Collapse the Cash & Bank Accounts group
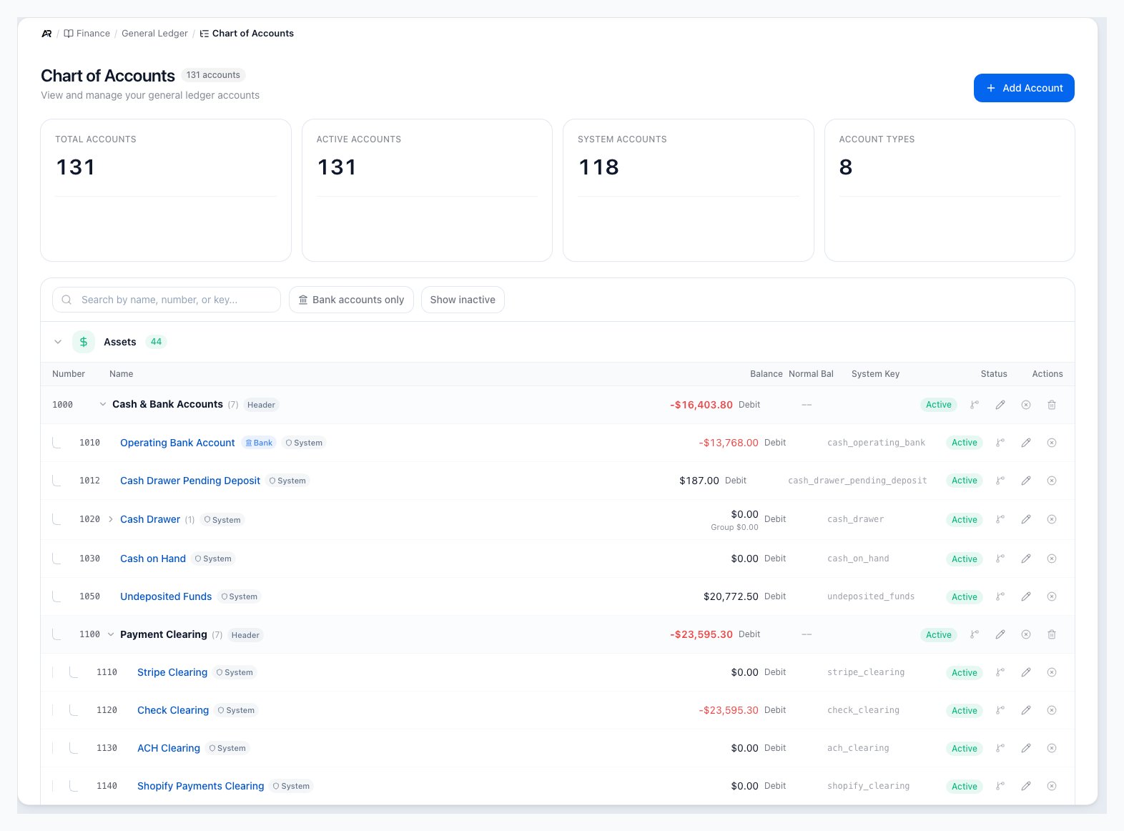Viewport: 1124px width, 831px height. tap(103, 404)
